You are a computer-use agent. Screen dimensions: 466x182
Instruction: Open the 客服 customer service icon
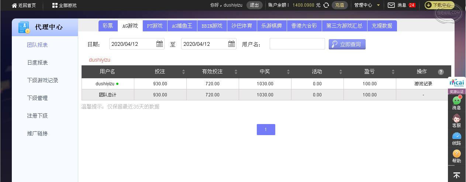(x=457, y=118)
